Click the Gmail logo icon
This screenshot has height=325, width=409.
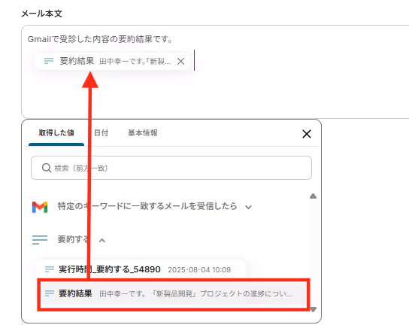point(40,207)
